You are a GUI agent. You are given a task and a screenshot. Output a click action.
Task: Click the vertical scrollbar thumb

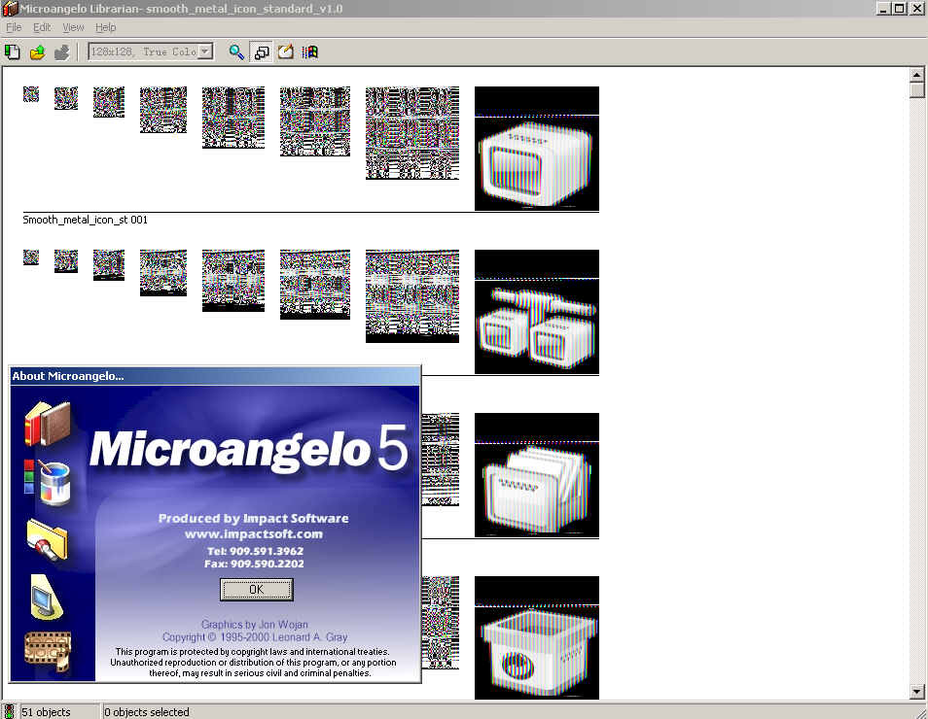click(916, 89)
